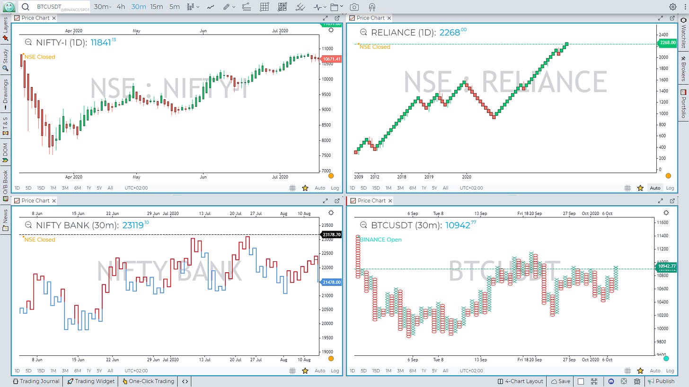689x387 pixels.
Task: Open the trendline drawing toolbar icon
Action: [x=247, y=7]
